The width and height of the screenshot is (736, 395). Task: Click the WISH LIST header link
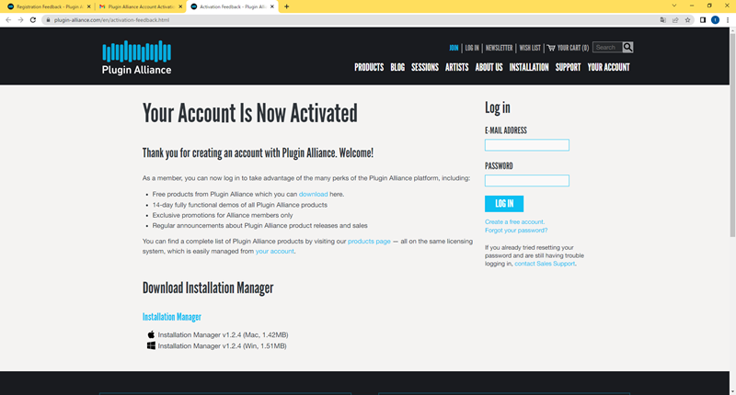[530, 48]
